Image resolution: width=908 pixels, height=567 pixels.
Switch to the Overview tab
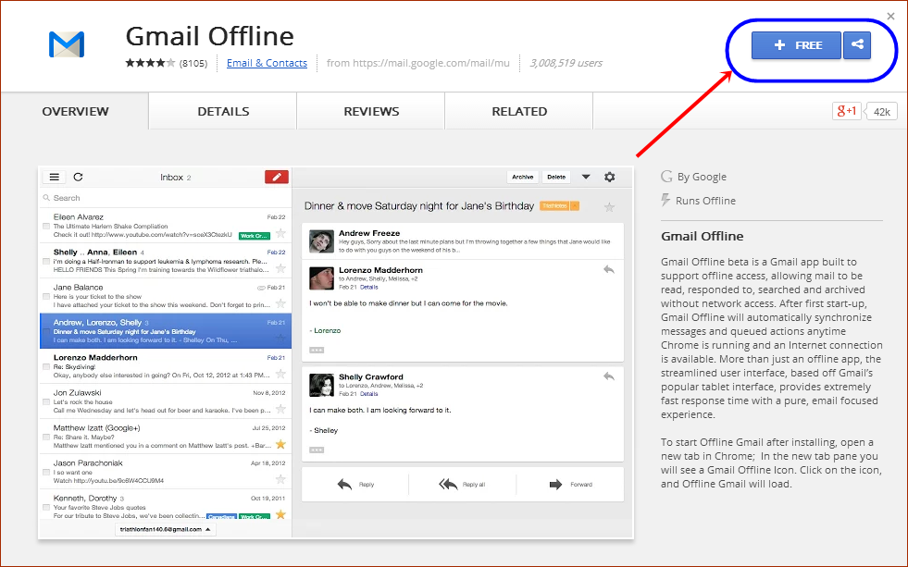[x=75, y=111]
